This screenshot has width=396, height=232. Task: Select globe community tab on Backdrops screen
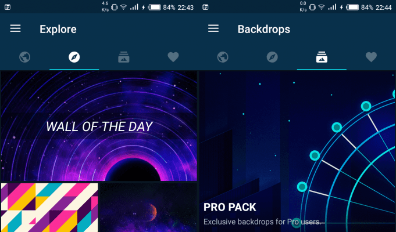click(223, 57)
